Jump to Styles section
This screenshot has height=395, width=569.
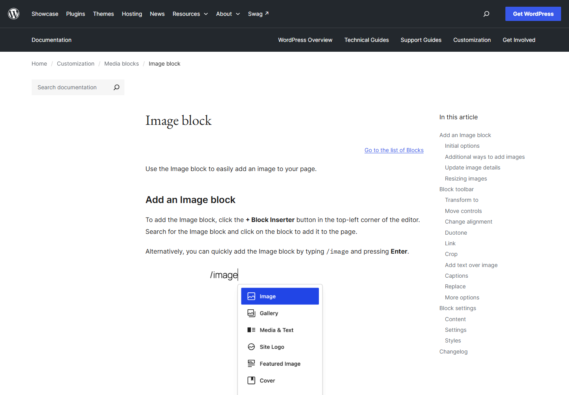pyautogui.click(x=453, y=340)
